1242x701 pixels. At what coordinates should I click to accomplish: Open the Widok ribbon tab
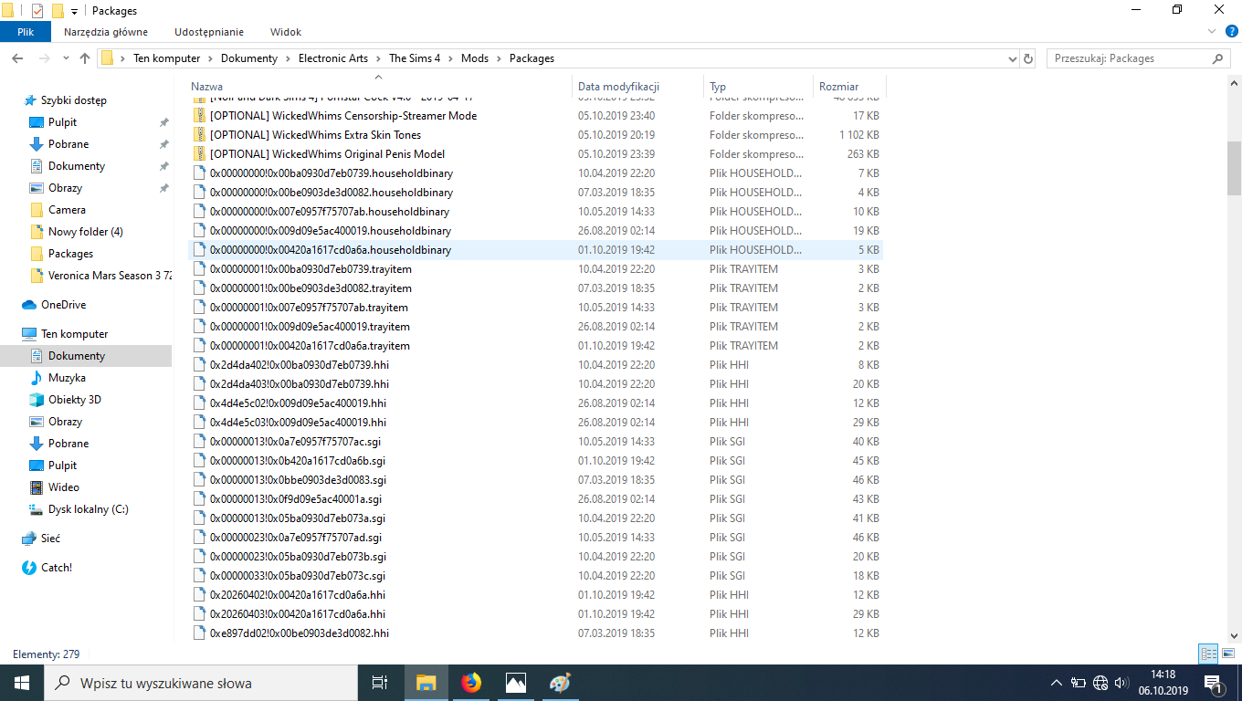pyautogui.click(x=286, y=32)
